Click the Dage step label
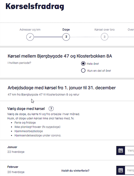134x176 pixels. [x=66, y=30]
